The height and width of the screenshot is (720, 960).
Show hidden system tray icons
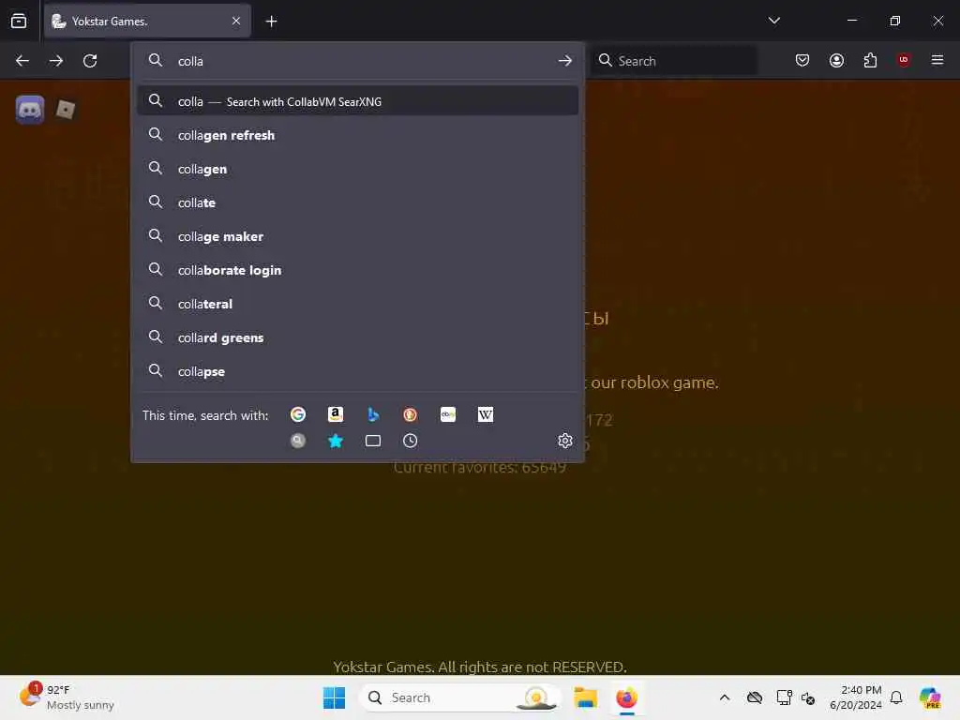(725, 697)
